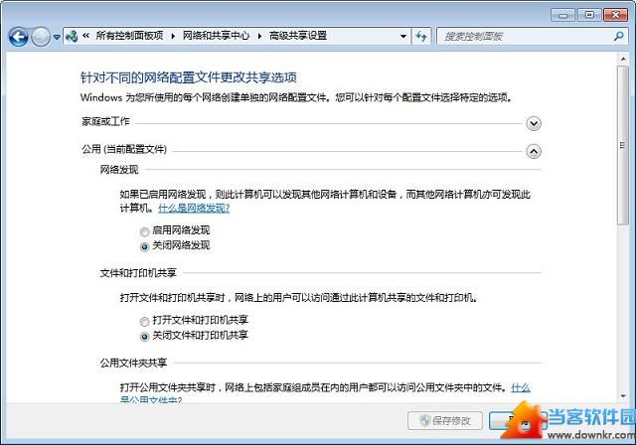Select 关闭文件和打印机共享 radio option
Image resolution: width=636 pixels, height=445 pixels.
point(144,337)
